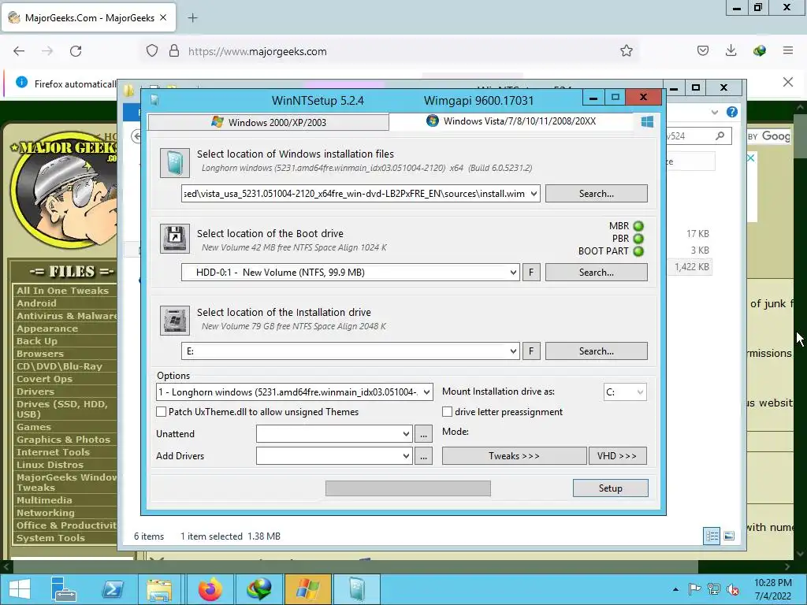Click F button beside Boot drive

[x=531, y=272]
